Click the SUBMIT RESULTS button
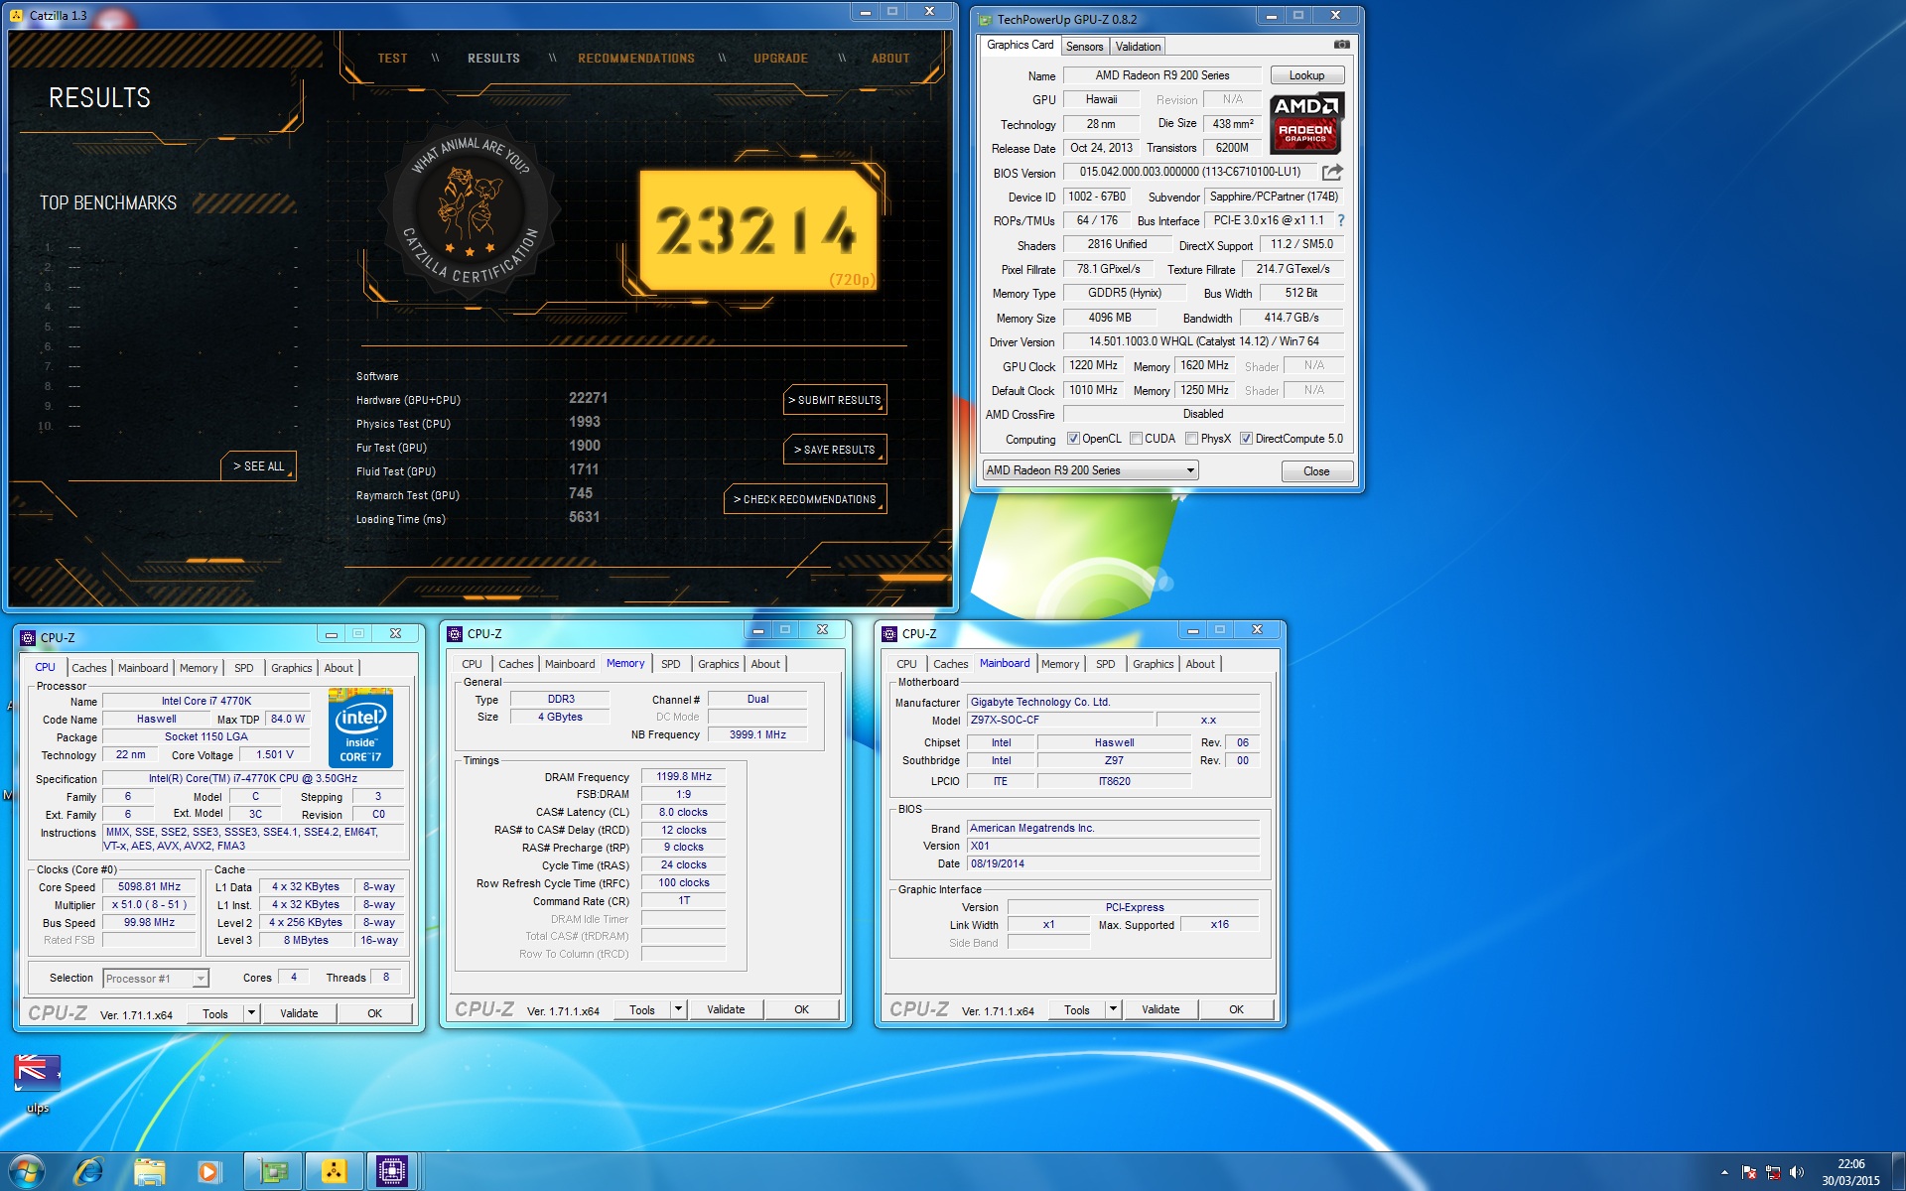Screen dimensions: 1906x1191 [x=835, y=400]
